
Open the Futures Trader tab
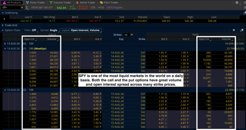pyautogui.click(x=60, y=2)
